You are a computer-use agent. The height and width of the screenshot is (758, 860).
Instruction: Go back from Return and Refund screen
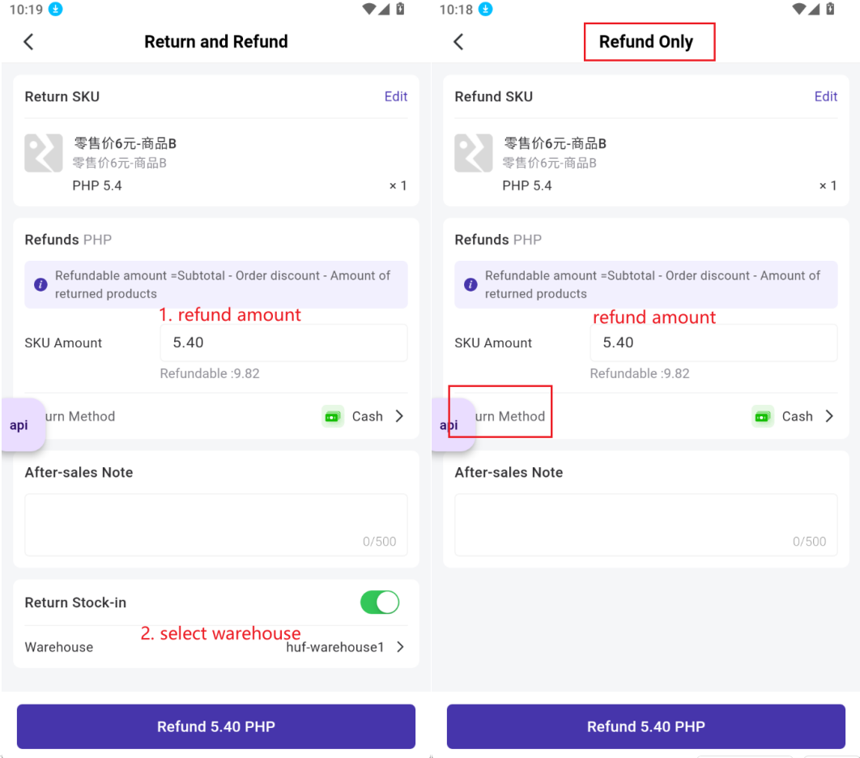coord(29,42)
